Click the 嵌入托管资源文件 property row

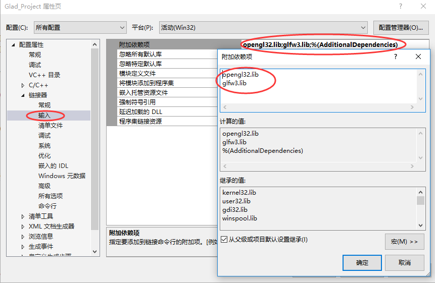(167, 93)
